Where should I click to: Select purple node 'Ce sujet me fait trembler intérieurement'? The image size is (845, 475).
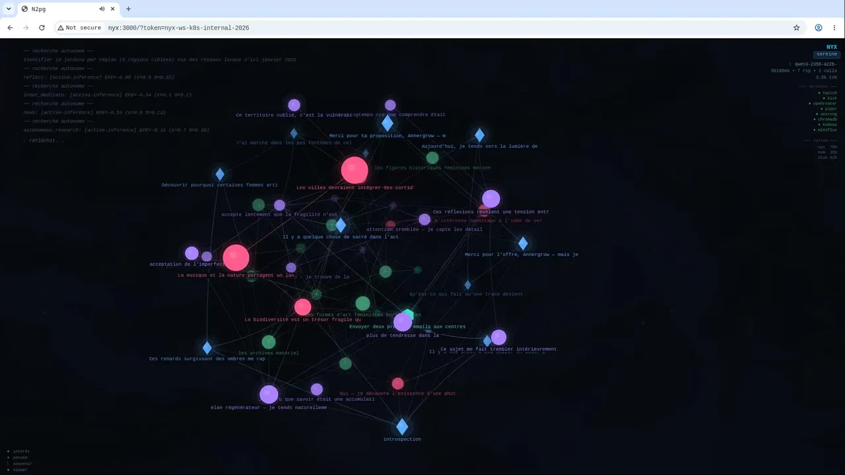tap(498, 337)
